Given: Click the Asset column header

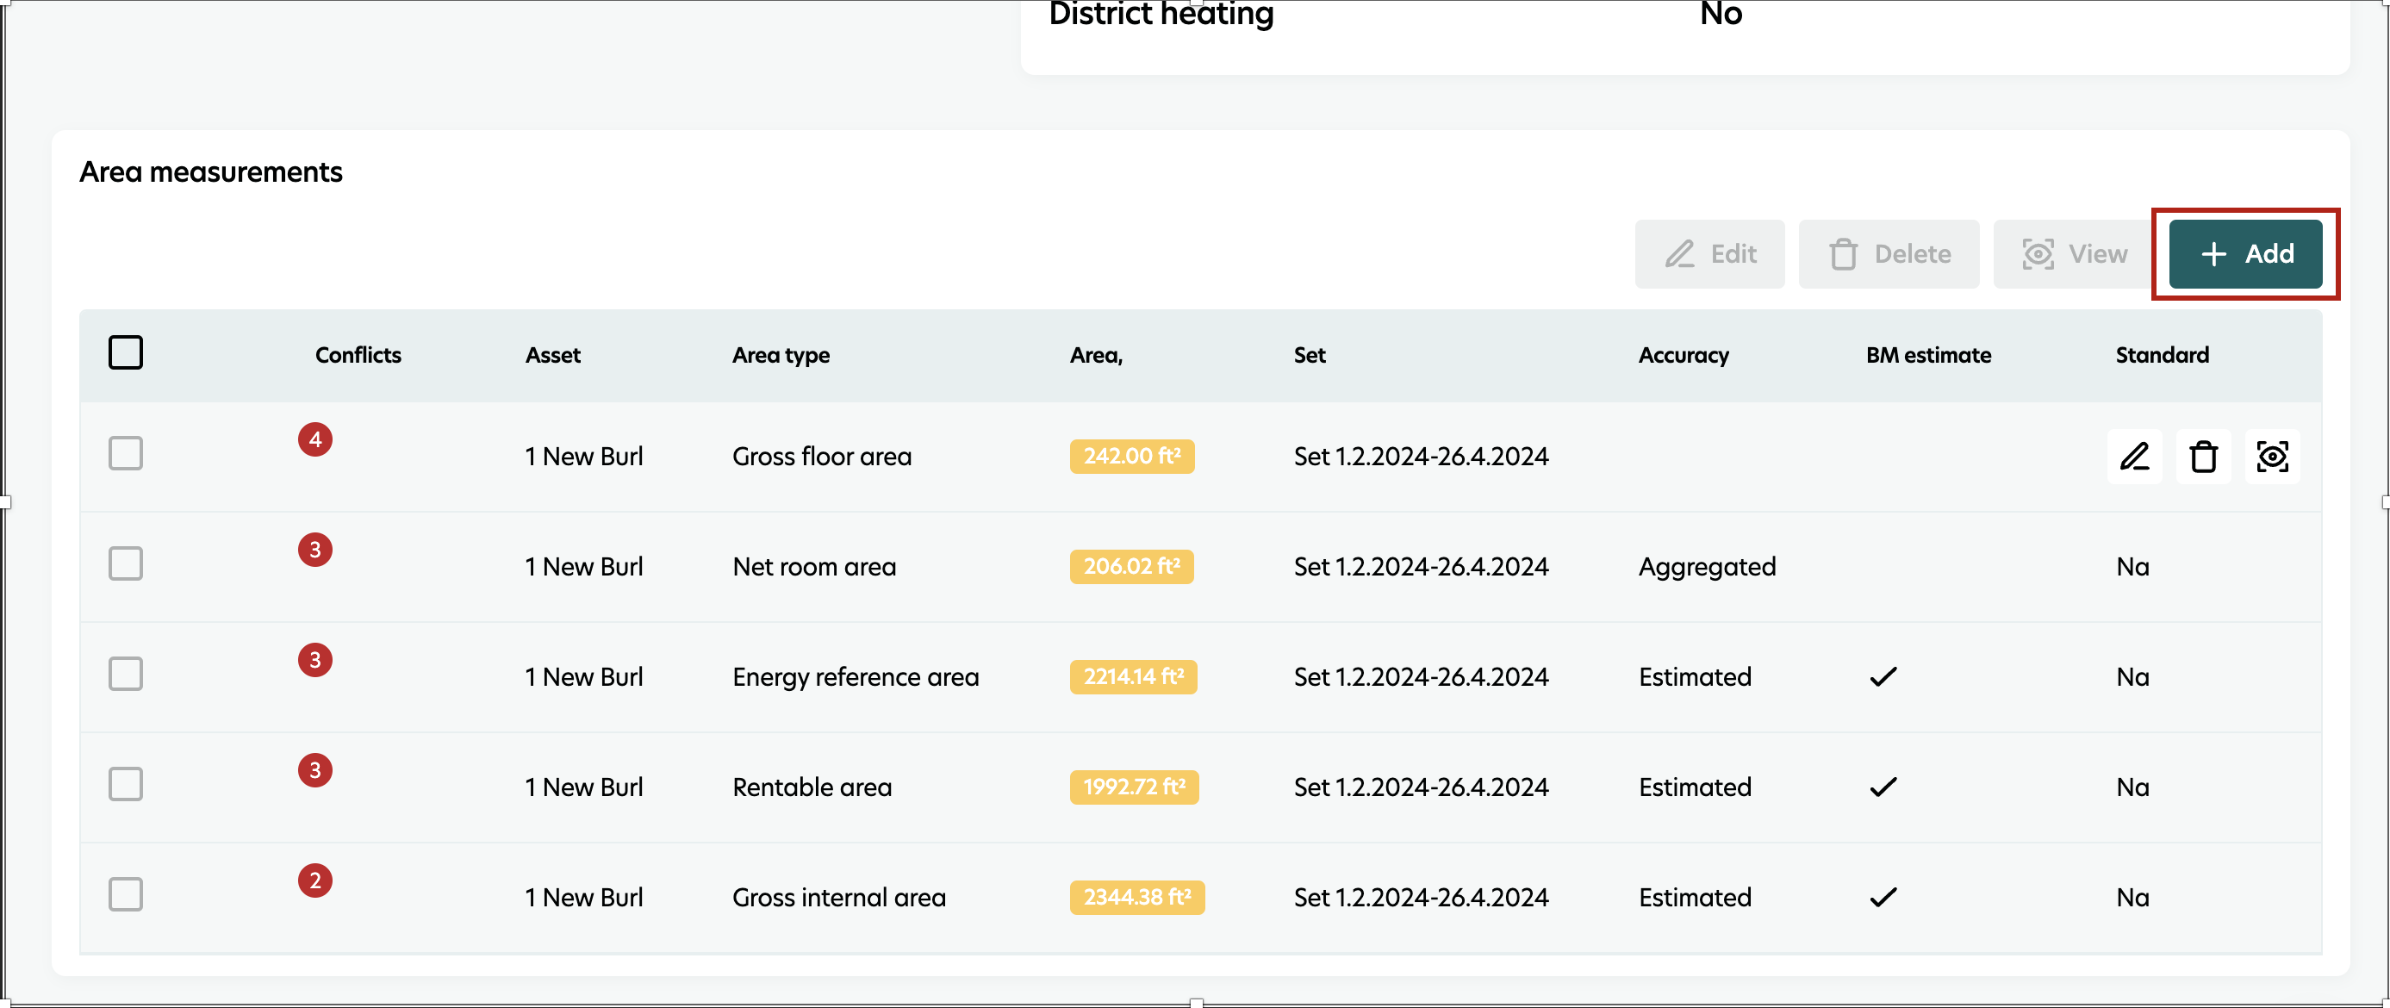Looking at the screenshot, I should tap(553, 356).
